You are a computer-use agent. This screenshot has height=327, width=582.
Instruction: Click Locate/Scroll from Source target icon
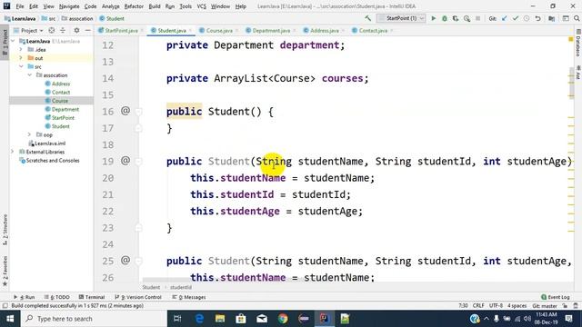(52, 30)
